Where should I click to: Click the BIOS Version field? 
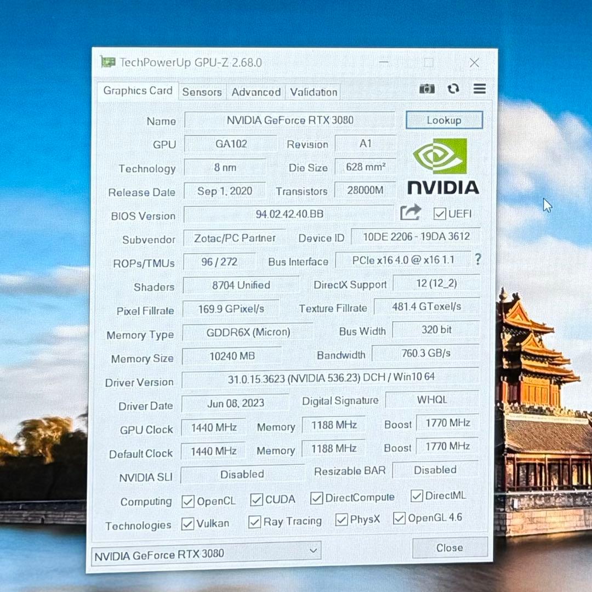tap(289, 214)
